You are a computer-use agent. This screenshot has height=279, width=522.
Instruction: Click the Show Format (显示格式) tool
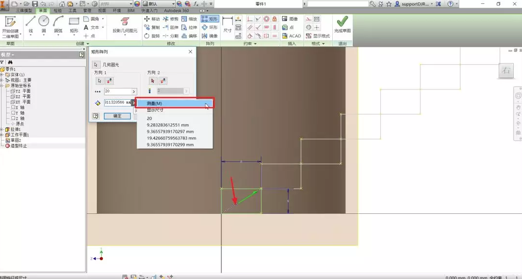click(x=318, y=35)
